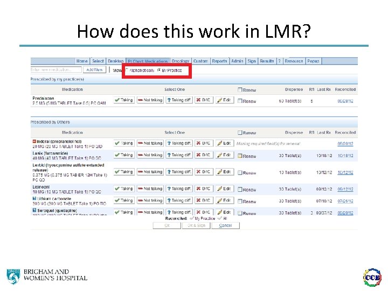Click the Seroquel blue flag icon
The height and width of the screenshot is (291, 388).
(34, 210)
